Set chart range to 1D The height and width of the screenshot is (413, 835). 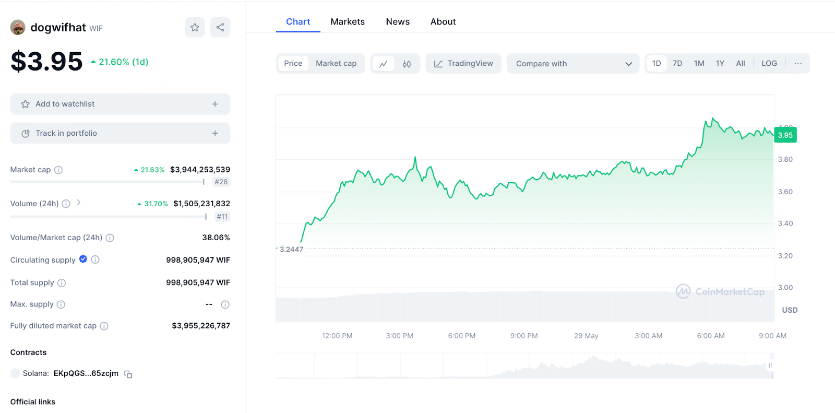[x=657, y=63]
